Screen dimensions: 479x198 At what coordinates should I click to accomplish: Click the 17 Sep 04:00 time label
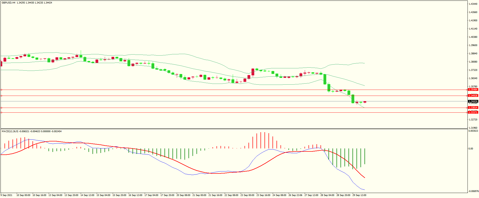(x=151, y=195)
